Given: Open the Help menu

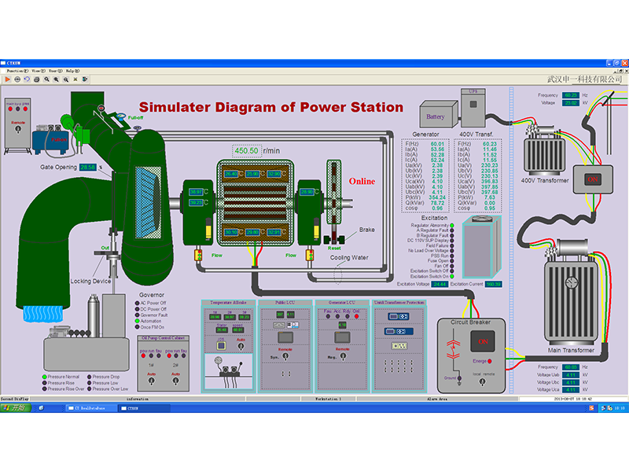Looking at the screenshot, I should point(72,70).
